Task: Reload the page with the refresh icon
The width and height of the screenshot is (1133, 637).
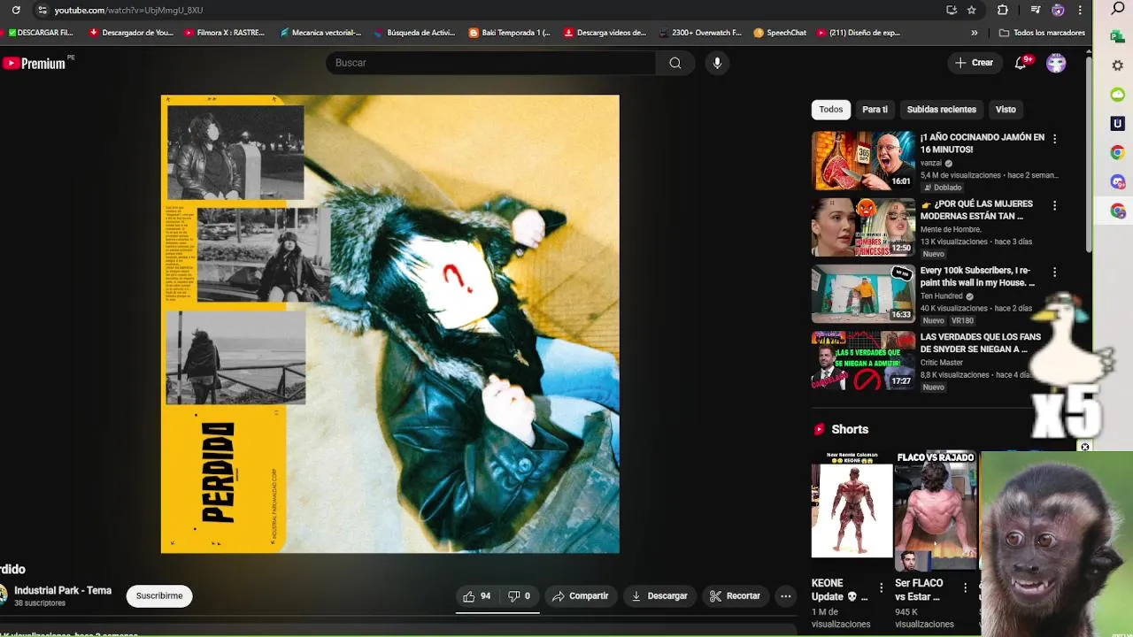Action: pyautogui.click(x=16, y=10)
